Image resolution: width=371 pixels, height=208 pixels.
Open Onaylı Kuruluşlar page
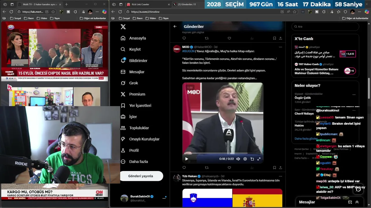pos(140,139)
